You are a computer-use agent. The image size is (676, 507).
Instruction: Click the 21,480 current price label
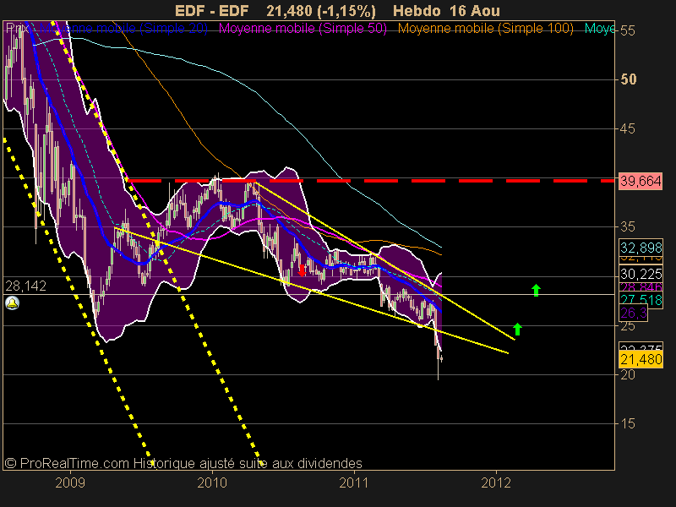tap(641, 359)
